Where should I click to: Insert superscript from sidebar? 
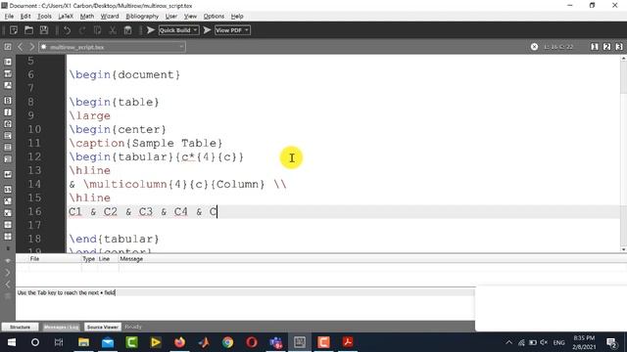pos(8,213)
